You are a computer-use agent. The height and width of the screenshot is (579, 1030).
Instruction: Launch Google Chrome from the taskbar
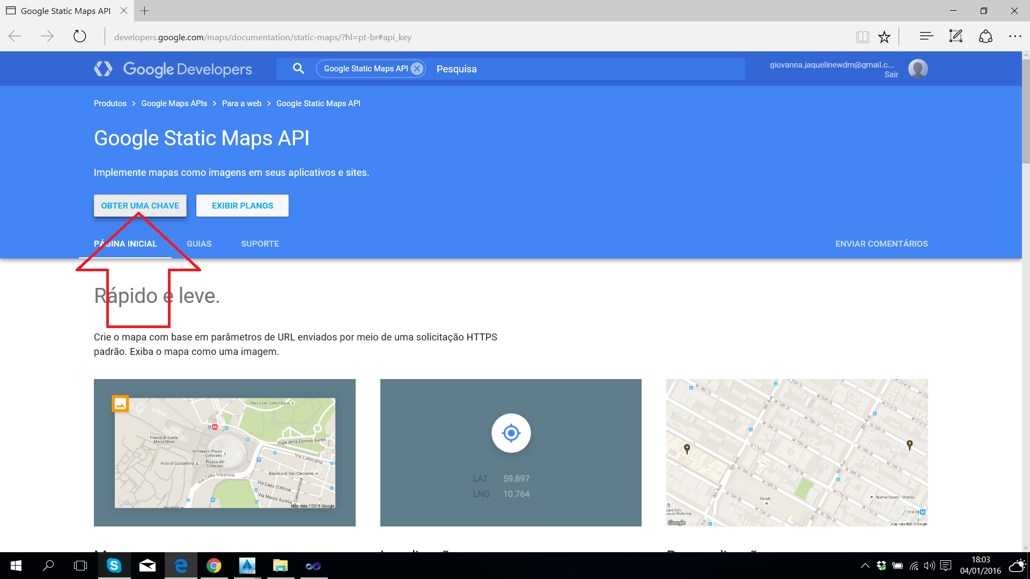214,566
